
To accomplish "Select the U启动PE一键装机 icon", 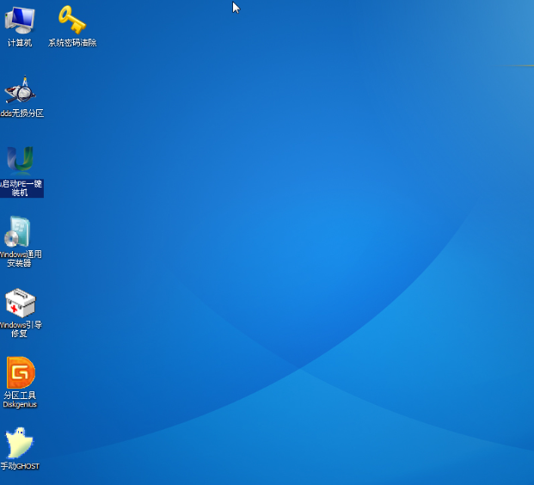I will 20,159.
